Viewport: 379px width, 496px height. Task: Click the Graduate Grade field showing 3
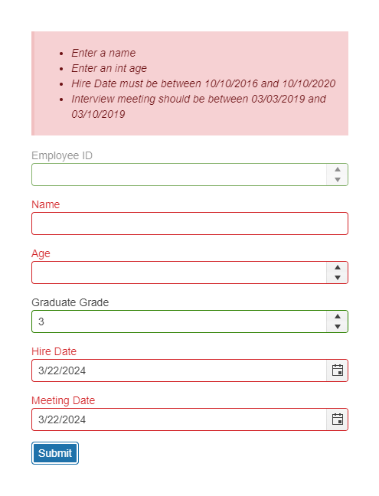[x=179, y=321]
